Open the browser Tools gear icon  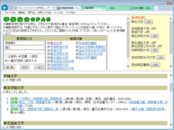170,8
